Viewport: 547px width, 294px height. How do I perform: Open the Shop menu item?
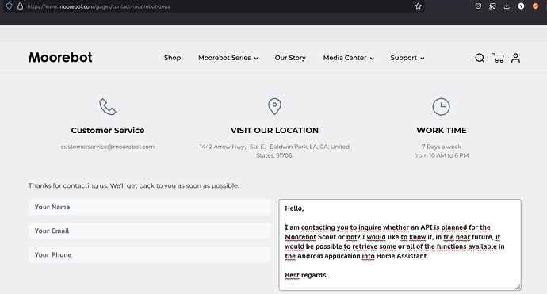tap(172, 58)
